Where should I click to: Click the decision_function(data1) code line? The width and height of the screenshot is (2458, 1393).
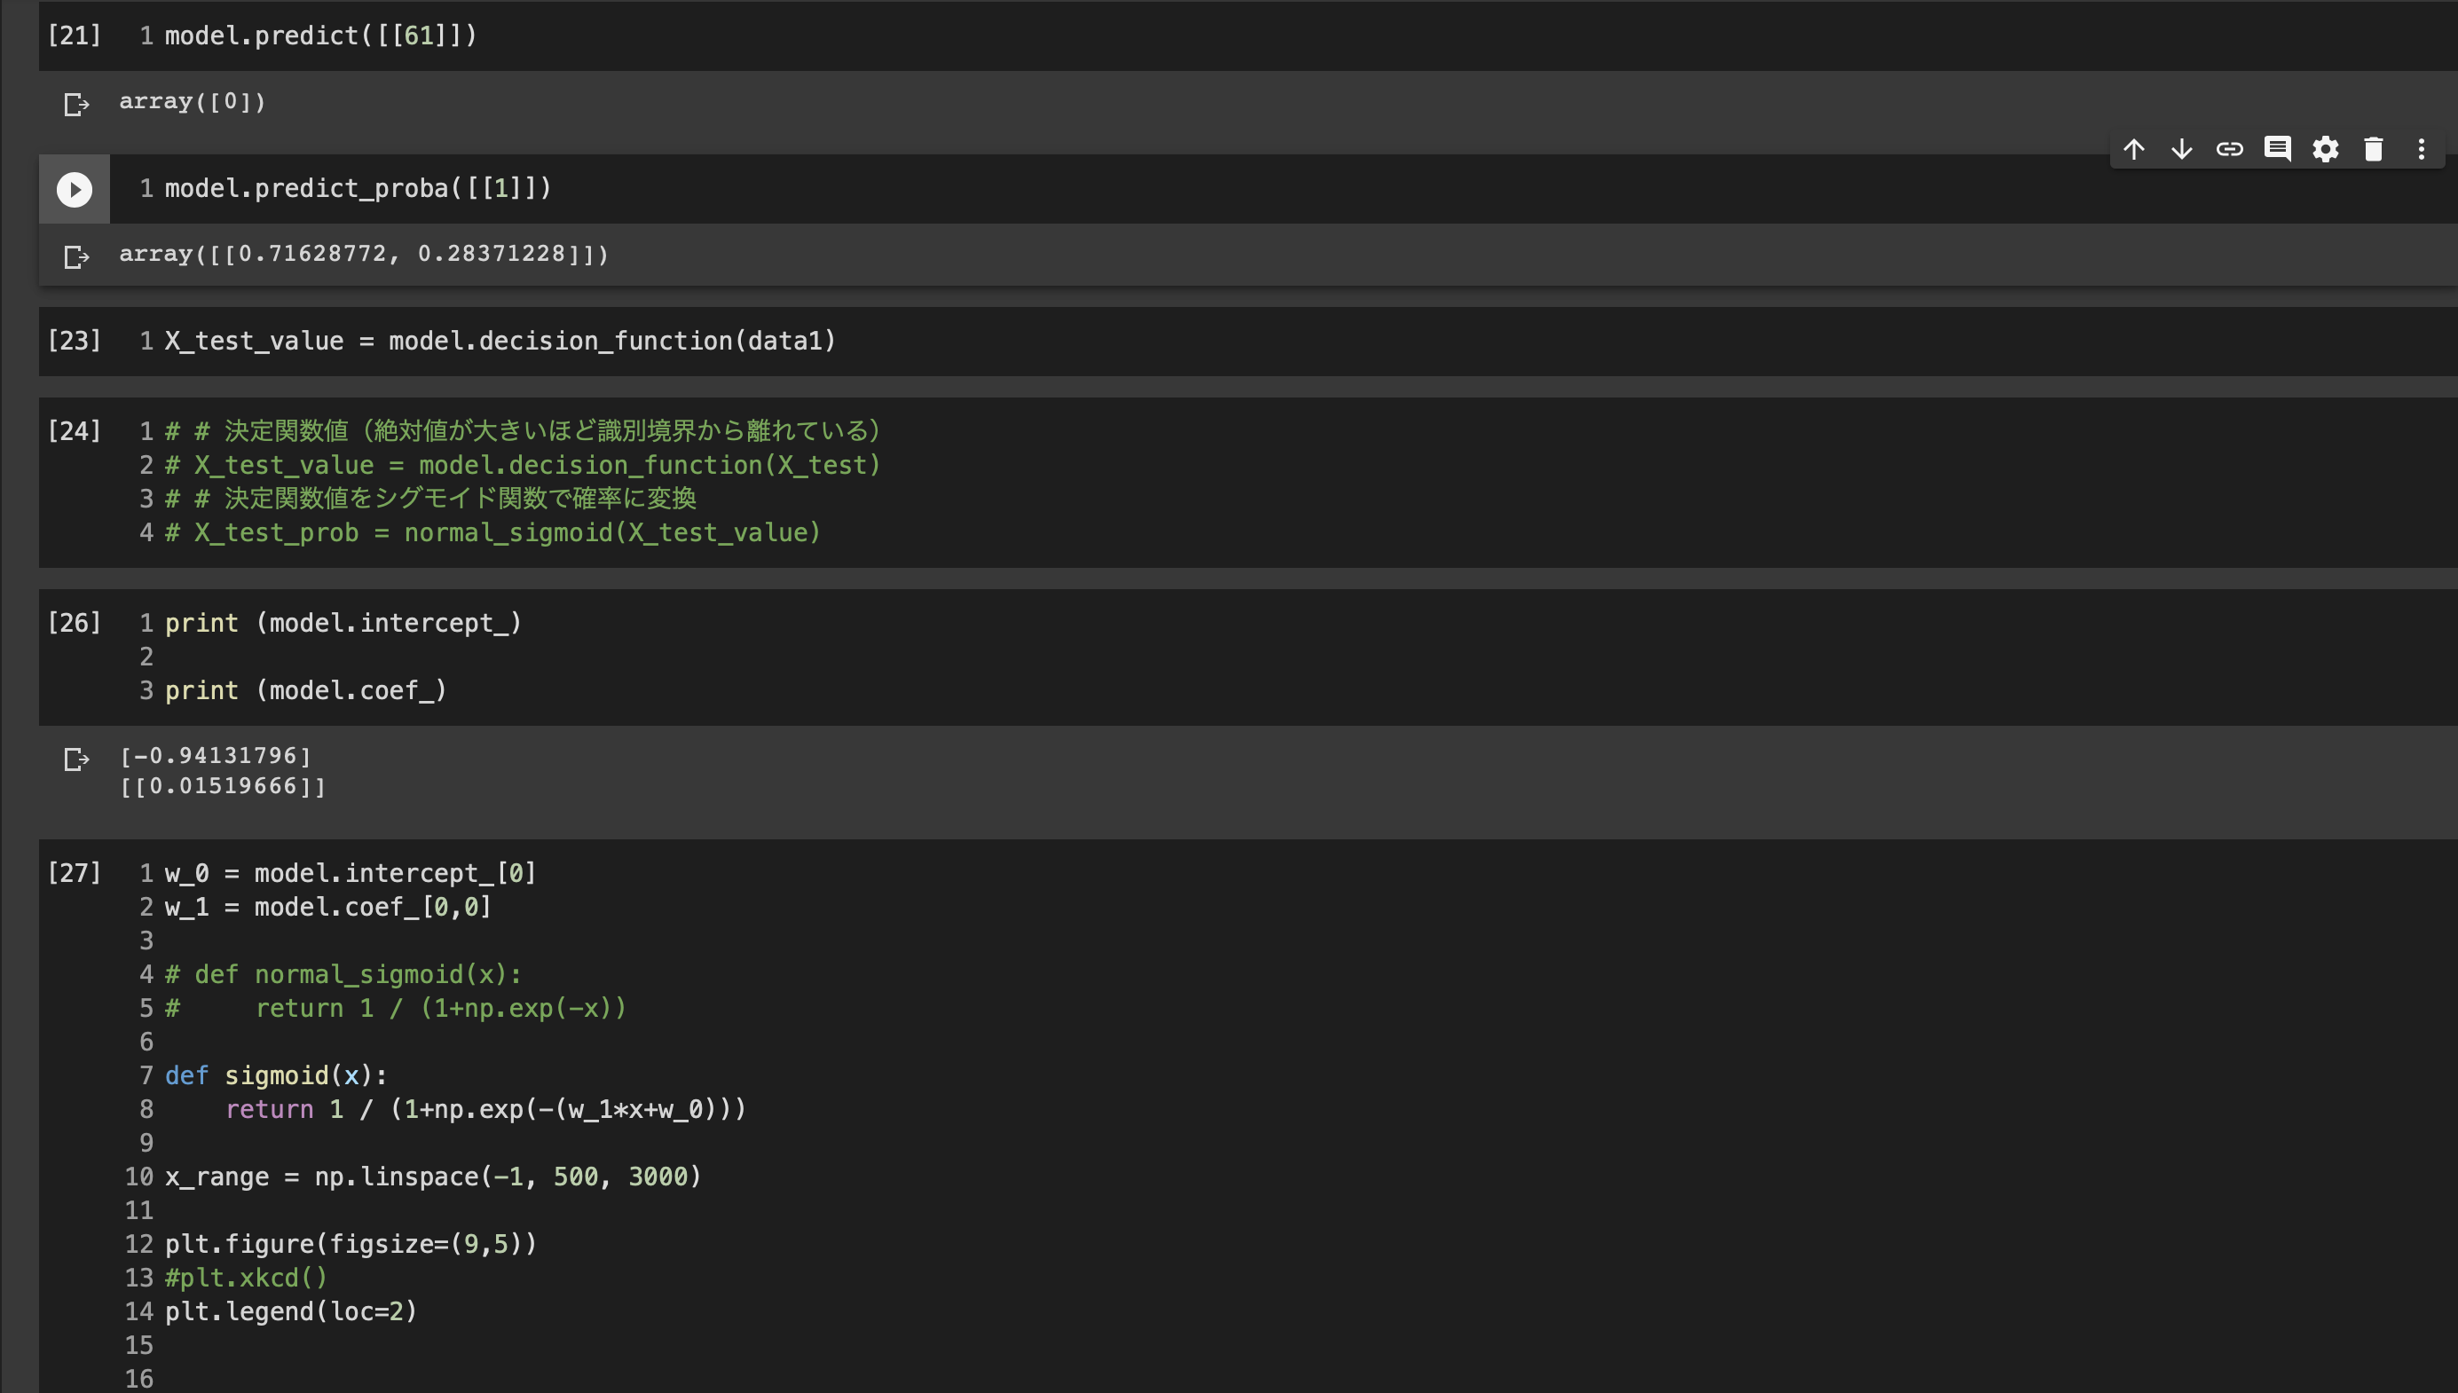pyautogui.click(x=500, y=342)
